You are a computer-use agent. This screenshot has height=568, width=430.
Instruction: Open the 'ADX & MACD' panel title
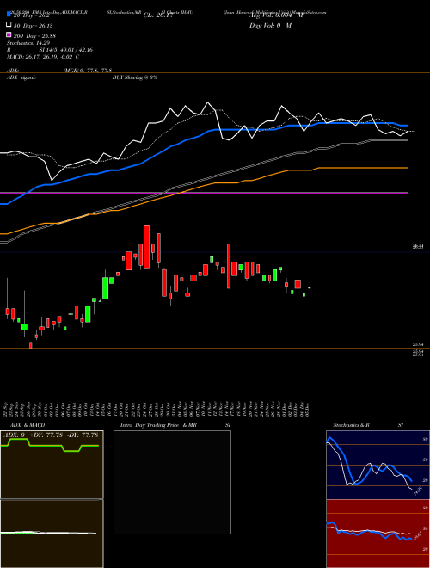[28, 425]
